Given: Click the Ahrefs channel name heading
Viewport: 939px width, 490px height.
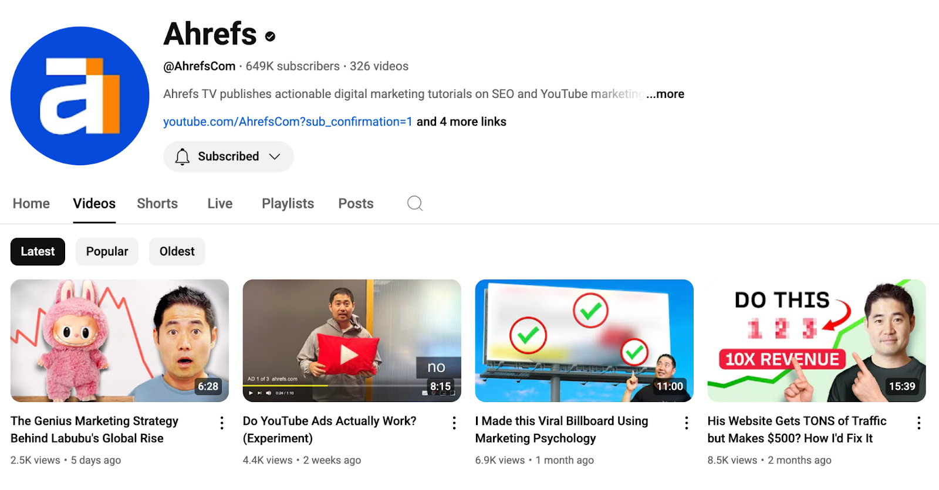Looking at the screenshot, I should (210, 34).
